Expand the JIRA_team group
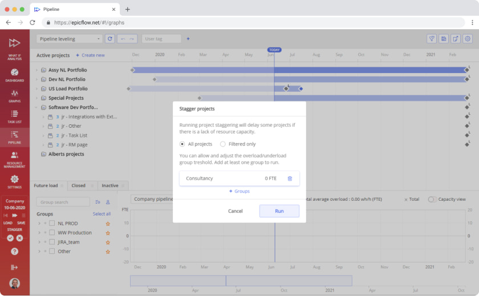This screenshot has width=479, height=296. [x=39, y=242]
